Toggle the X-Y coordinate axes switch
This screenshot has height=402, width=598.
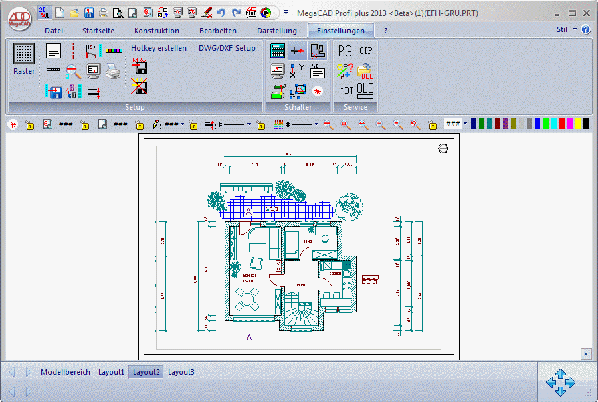[297, 71]
